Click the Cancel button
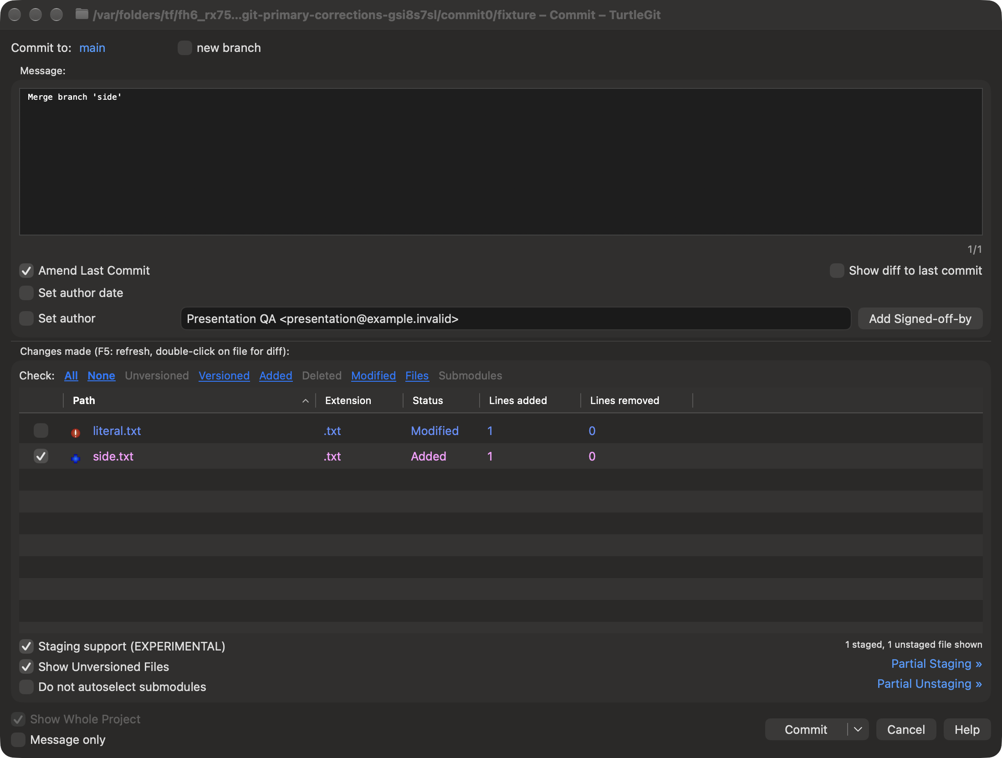 coord(906,730)
